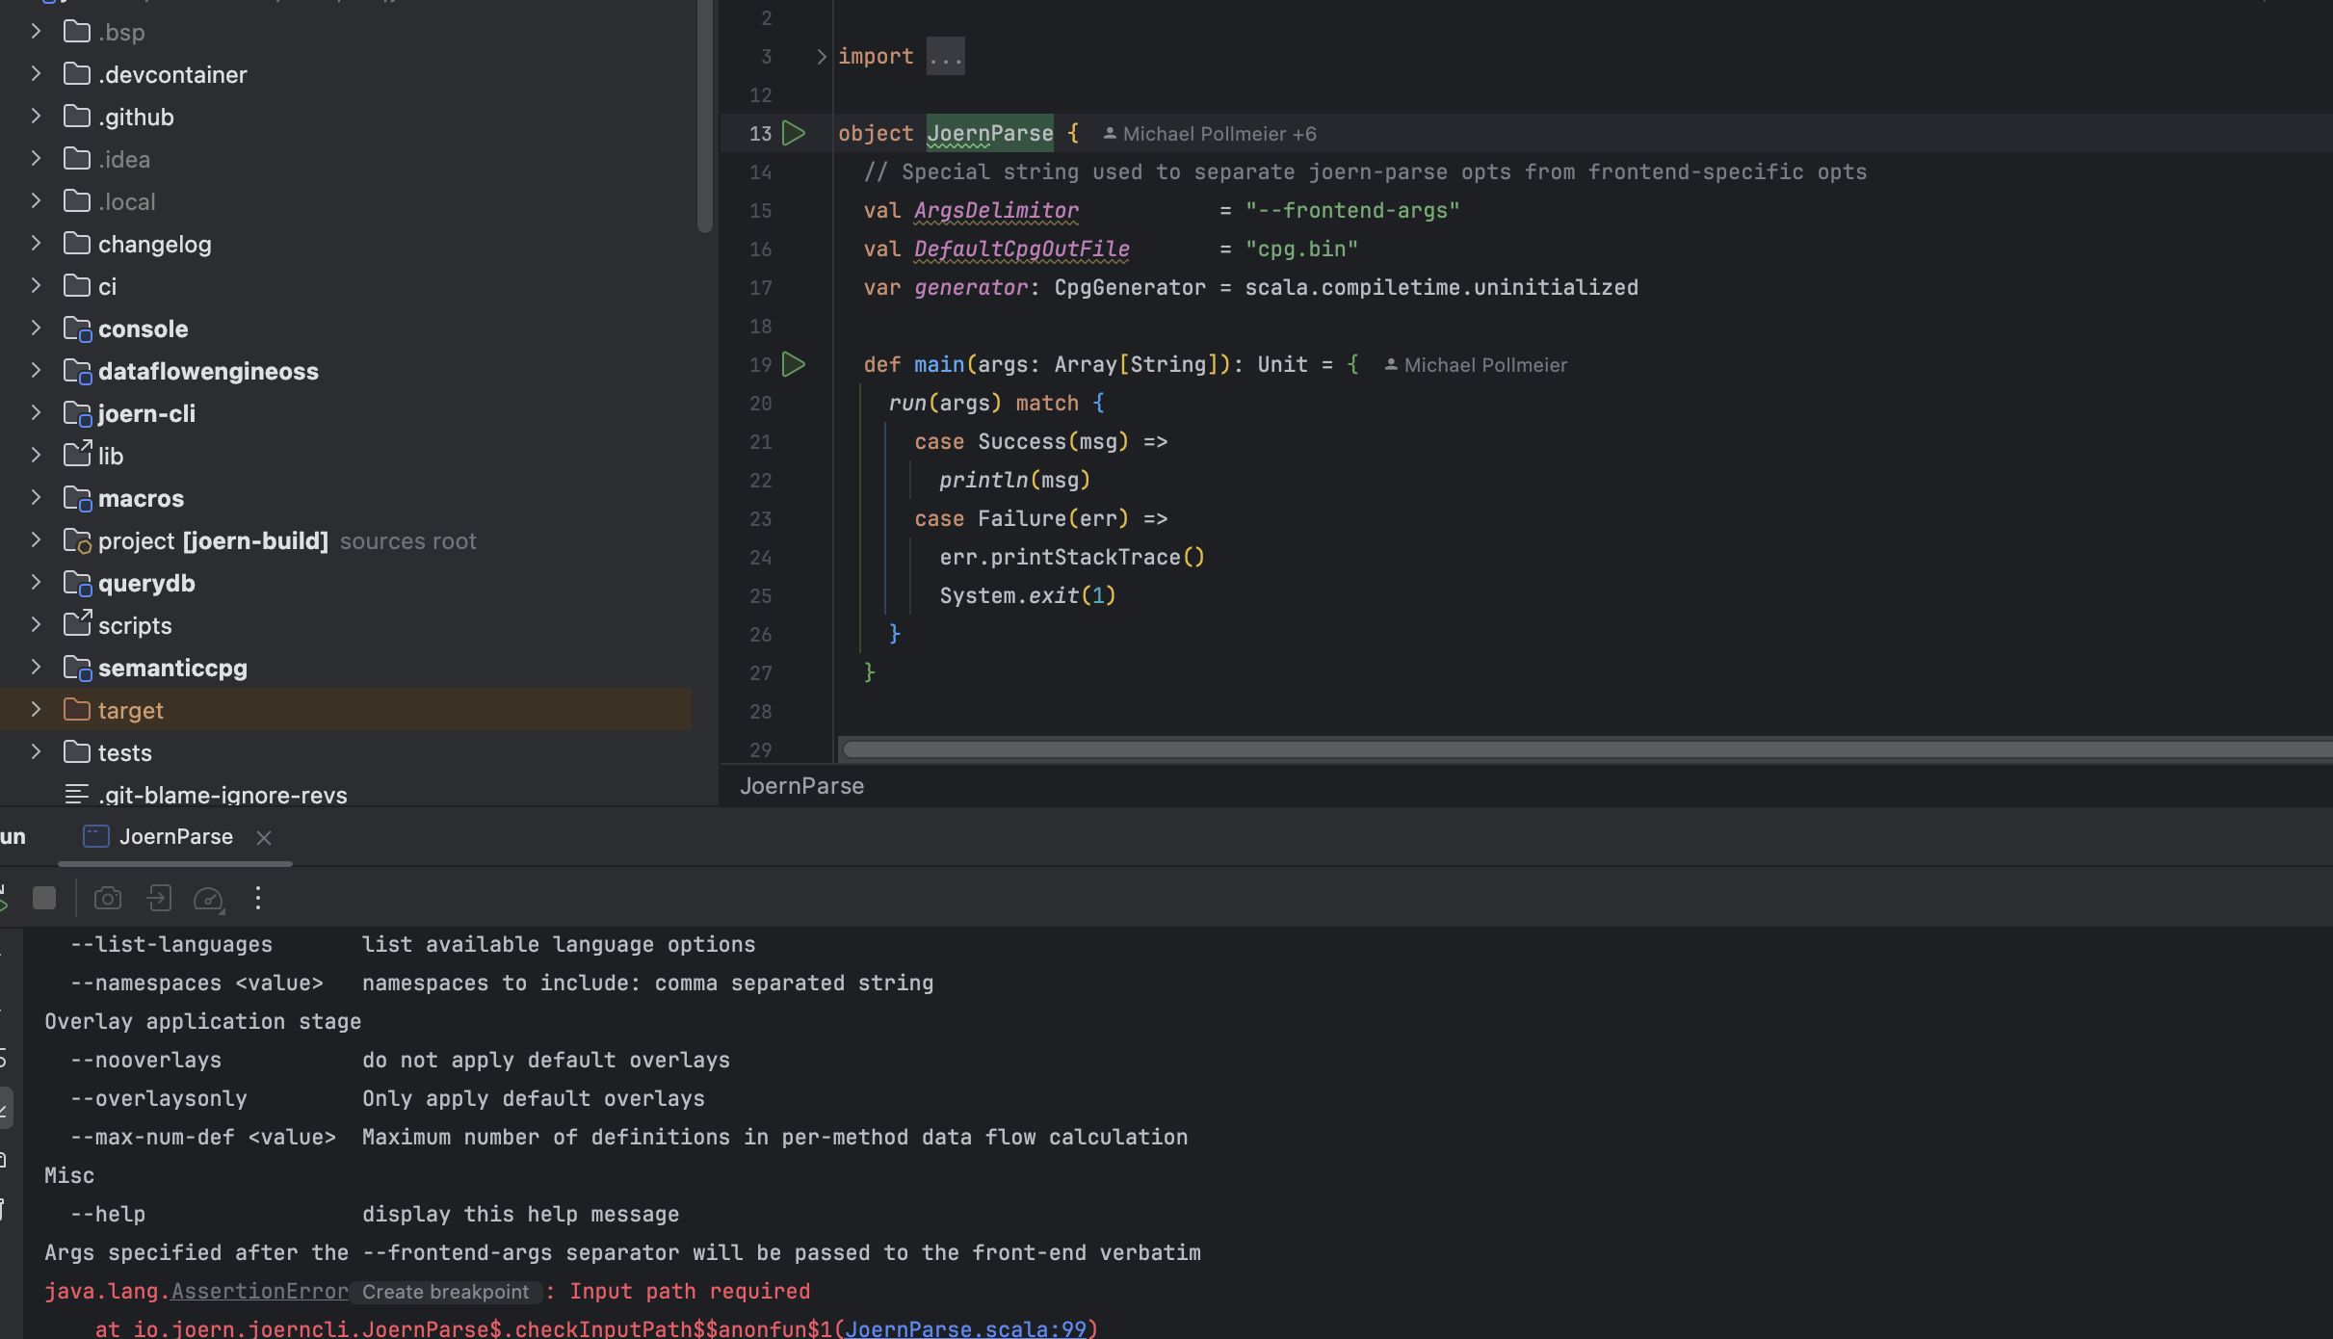
Task: Unfold the collapsed import block
Action: (x=821, y=57)
